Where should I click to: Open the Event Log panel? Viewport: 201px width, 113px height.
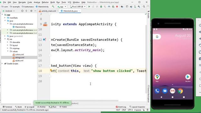coord(121,107)
